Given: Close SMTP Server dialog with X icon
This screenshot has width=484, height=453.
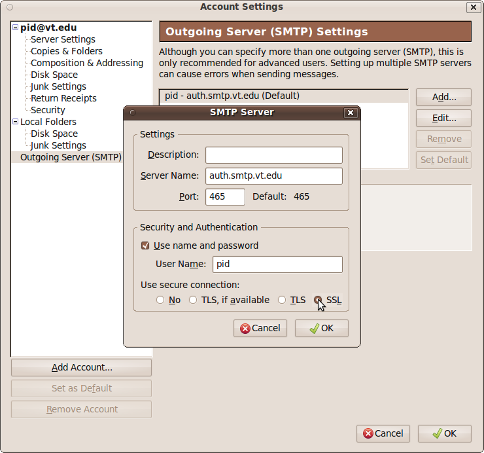Looking at the screenshot, I should point(351,113).
